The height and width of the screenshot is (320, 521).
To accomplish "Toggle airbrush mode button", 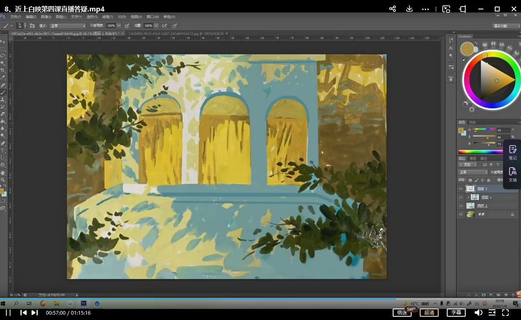I will tap(164, 25).
